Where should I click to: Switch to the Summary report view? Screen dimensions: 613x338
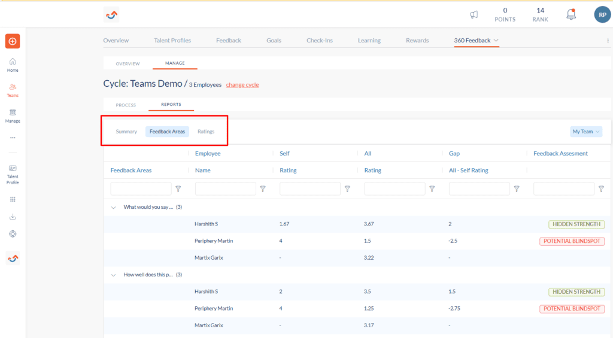pos(126,132)
